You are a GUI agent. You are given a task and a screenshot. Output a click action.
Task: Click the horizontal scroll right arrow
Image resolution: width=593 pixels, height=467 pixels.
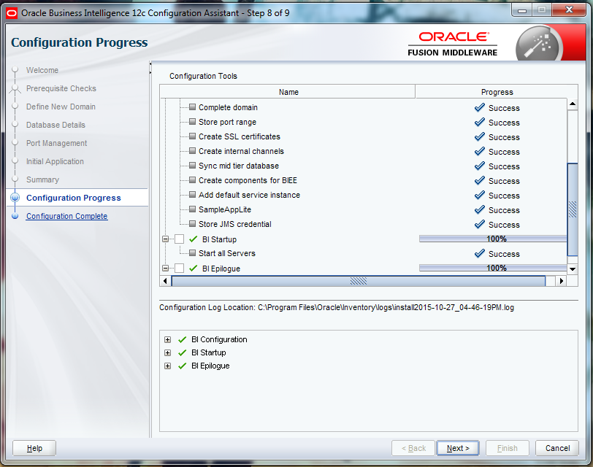[561, 281]
